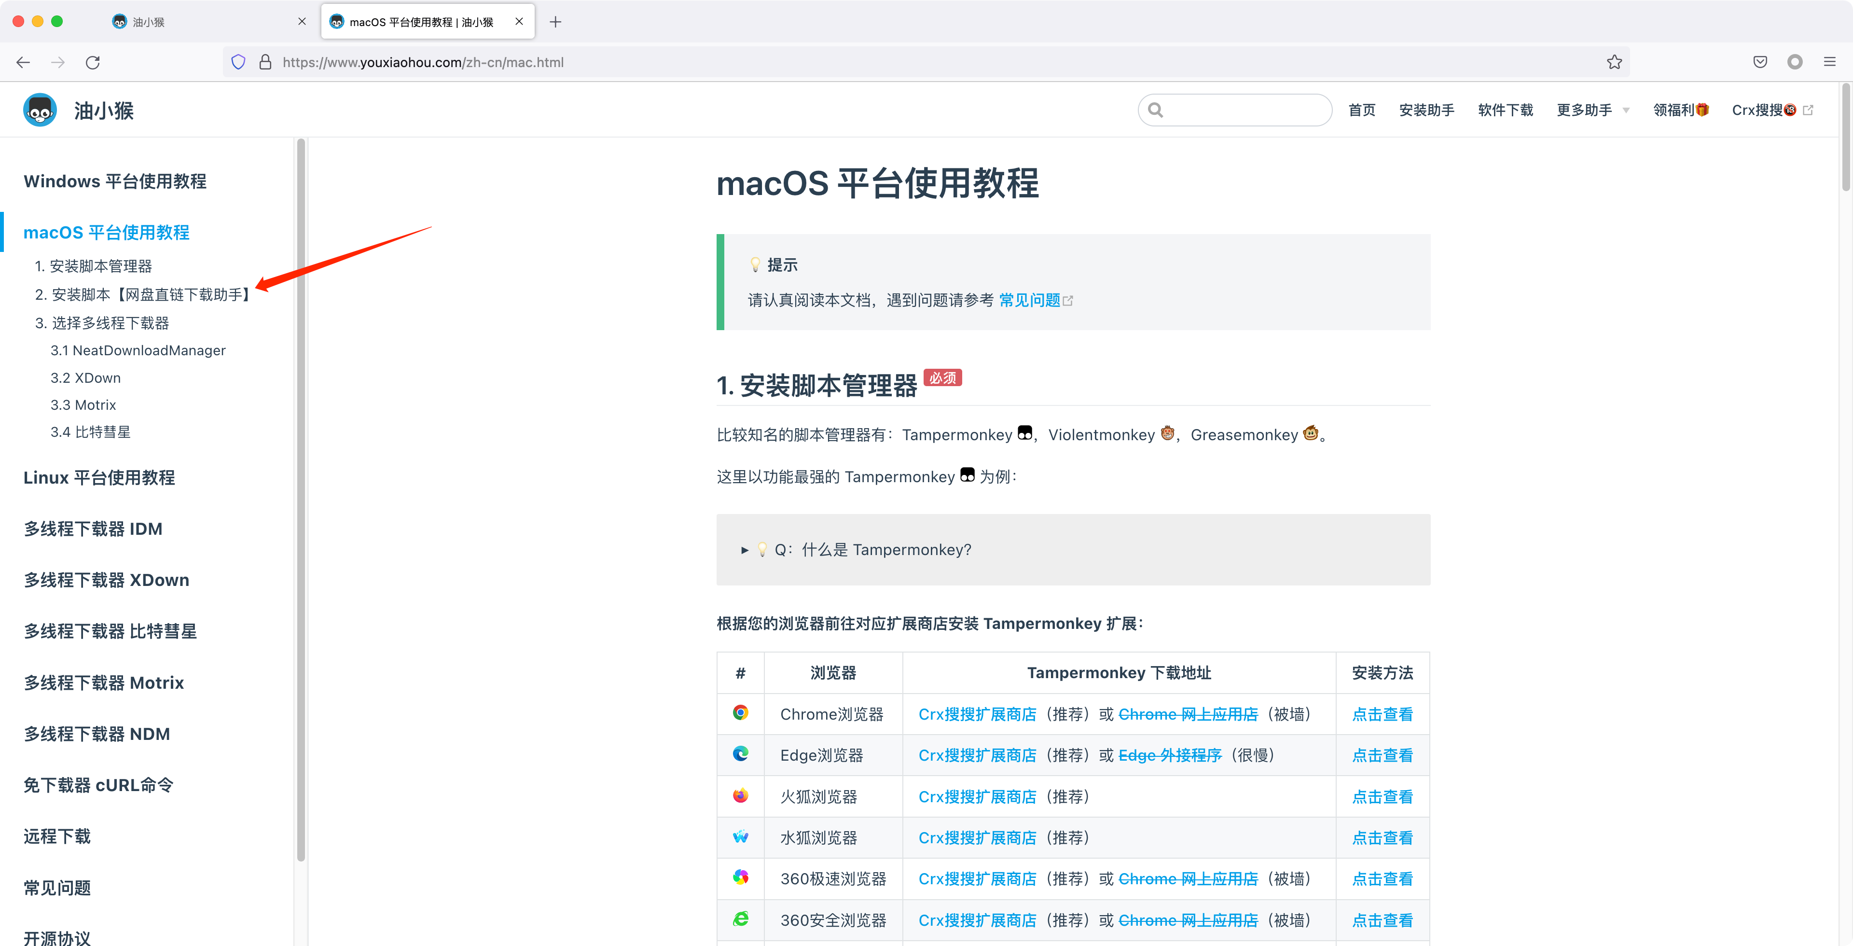Viewport: 1853px width, 946px height.
Task: Jump to 1. 安装脚本管理器 section
Action: pos(94,266)
